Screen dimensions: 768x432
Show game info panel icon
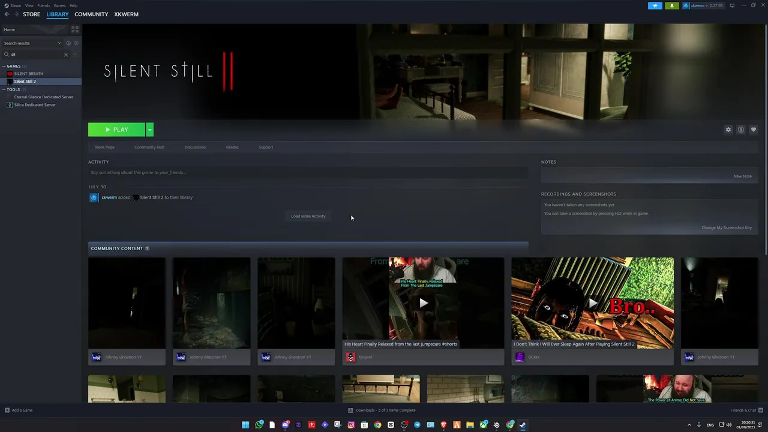(x=741, y=130)
